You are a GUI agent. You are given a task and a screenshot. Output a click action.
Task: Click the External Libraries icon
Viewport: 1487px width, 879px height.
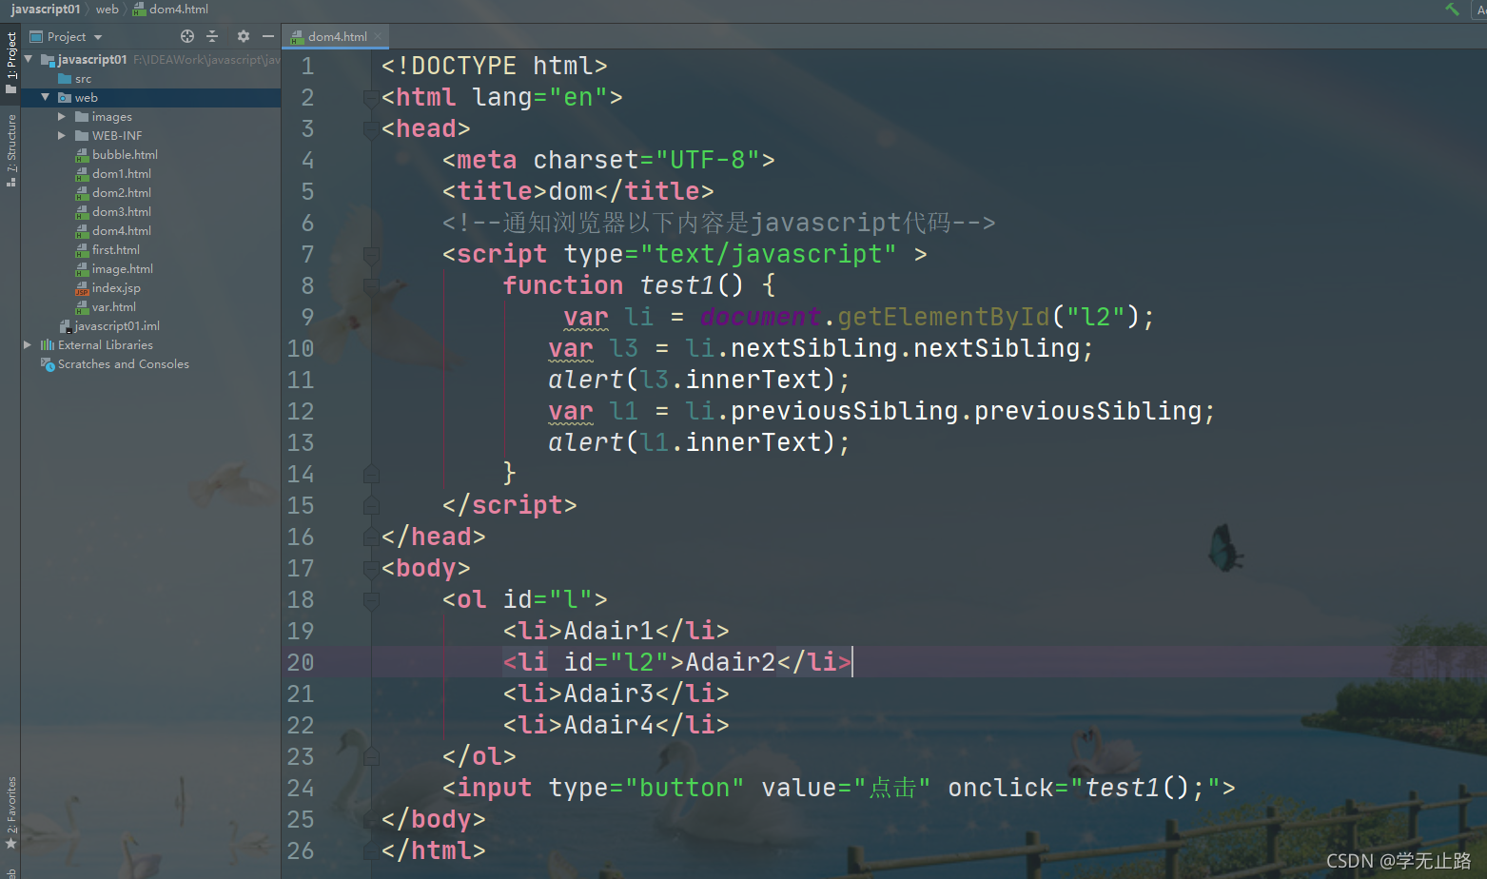[47, 345]
